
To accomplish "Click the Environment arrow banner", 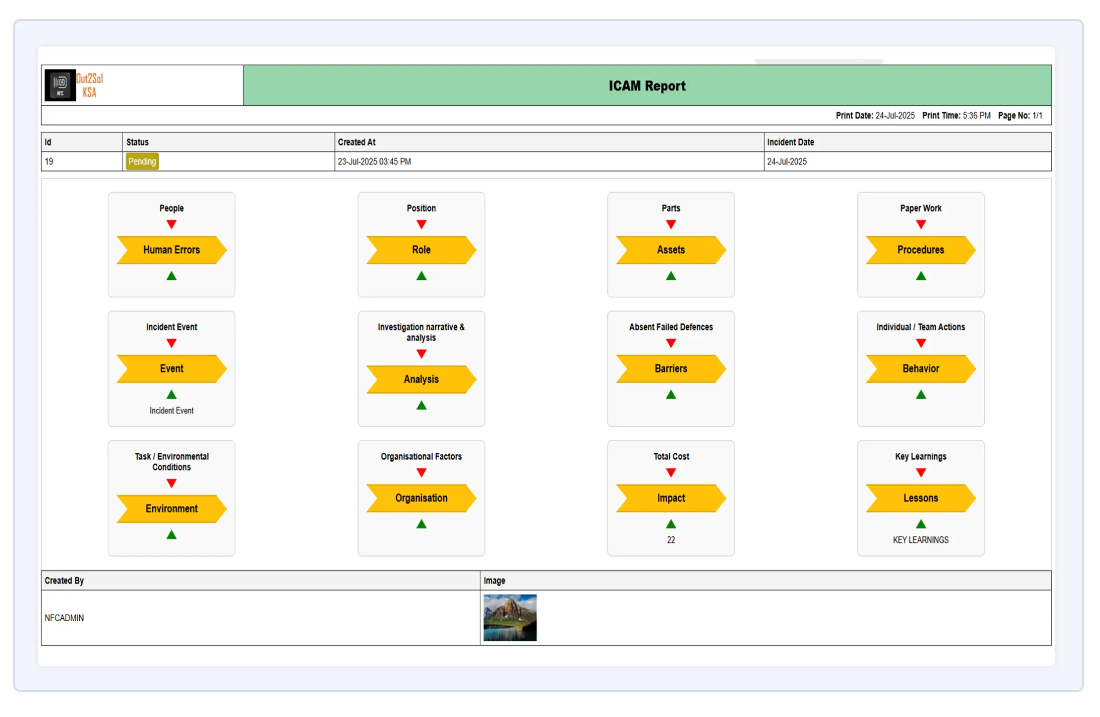I will click(x=171, y=508).
